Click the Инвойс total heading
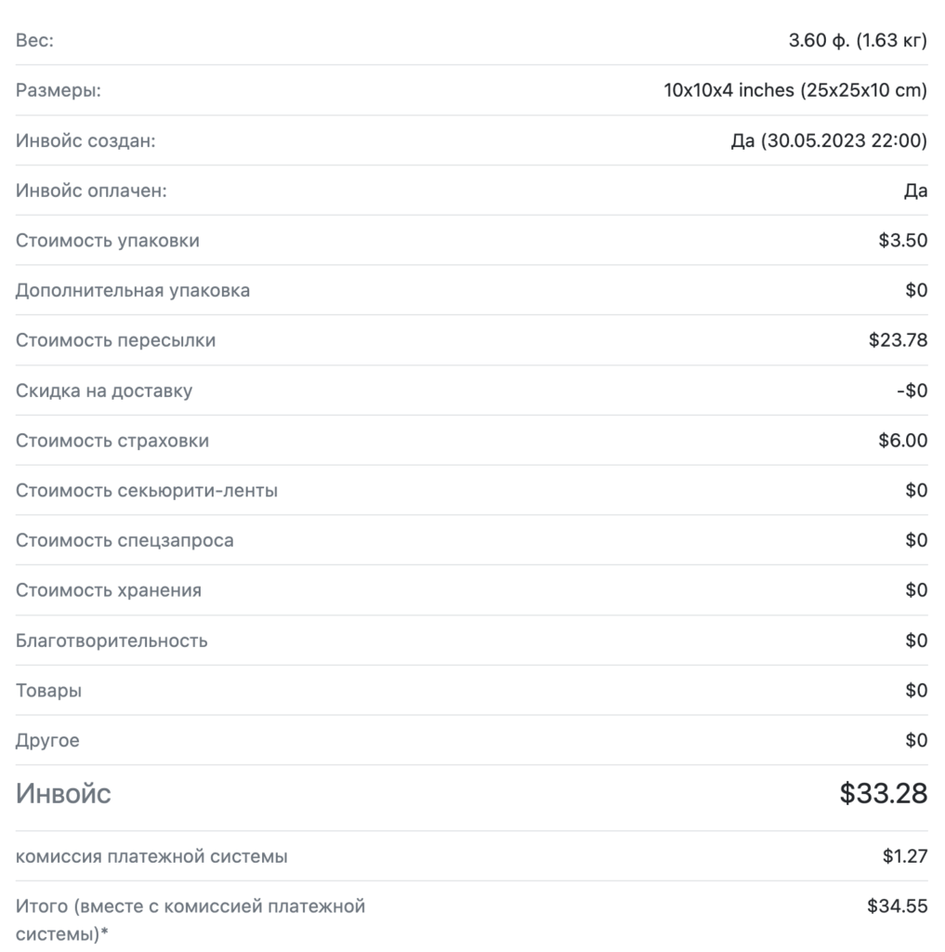945x952 pixels. point(63,794)
